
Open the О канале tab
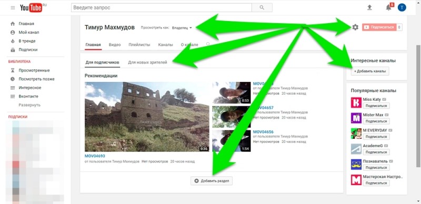coord(189,45)
